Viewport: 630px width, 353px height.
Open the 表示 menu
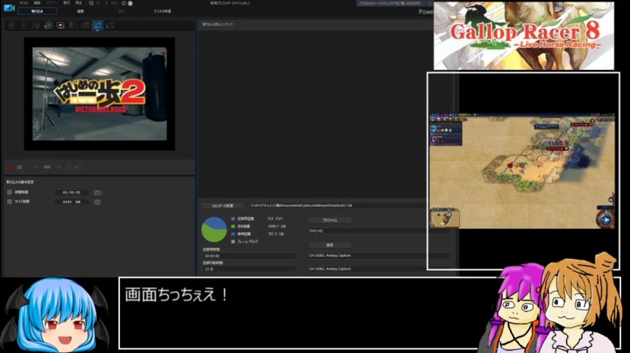tap(66, 3)
